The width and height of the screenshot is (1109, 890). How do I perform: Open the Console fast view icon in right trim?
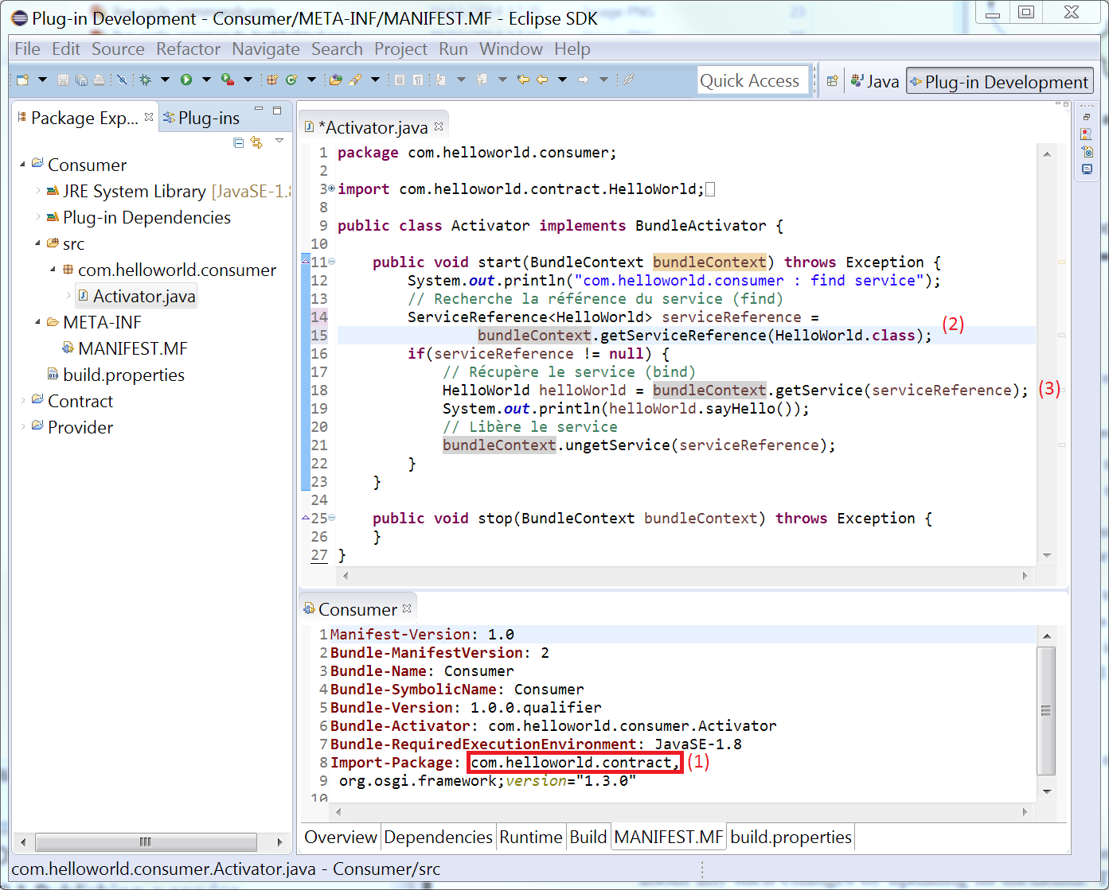(1087, 169)
